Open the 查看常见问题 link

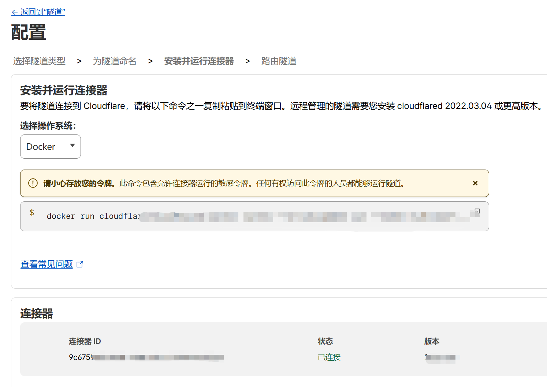tap(46, 264)
